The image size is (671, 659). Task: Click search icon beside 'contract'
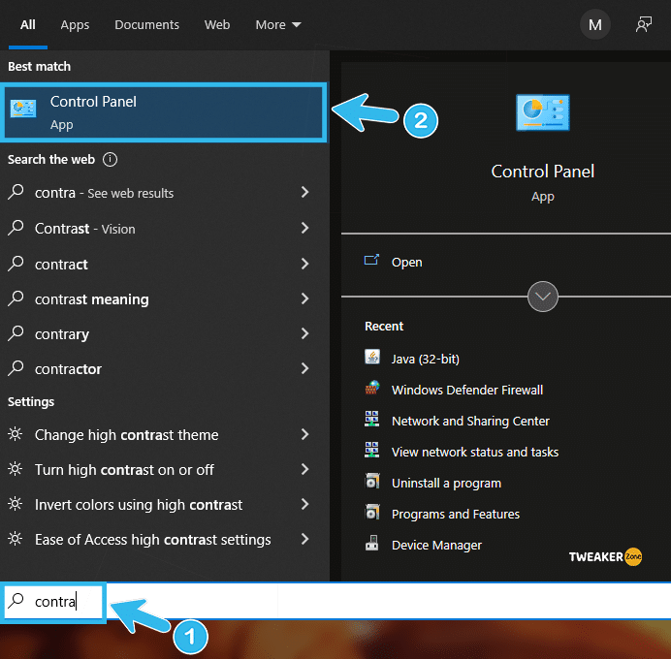16,264
